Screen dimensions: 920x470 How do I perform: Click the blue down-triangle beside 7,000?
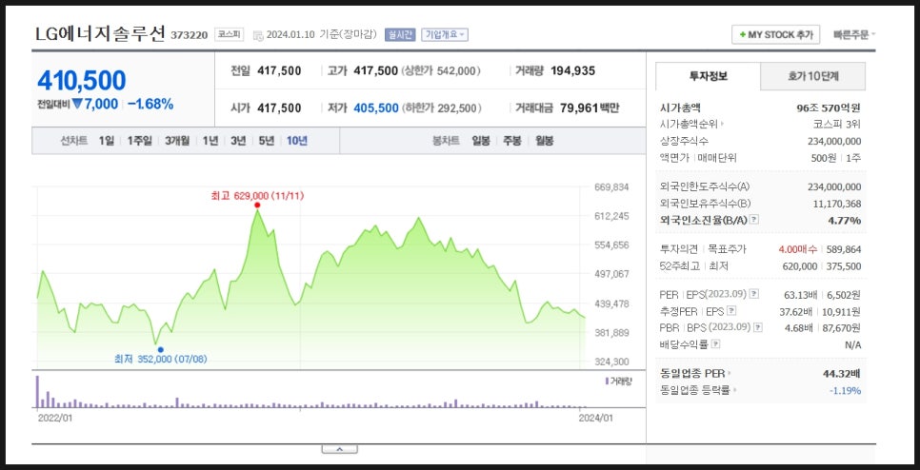point(77,105)
